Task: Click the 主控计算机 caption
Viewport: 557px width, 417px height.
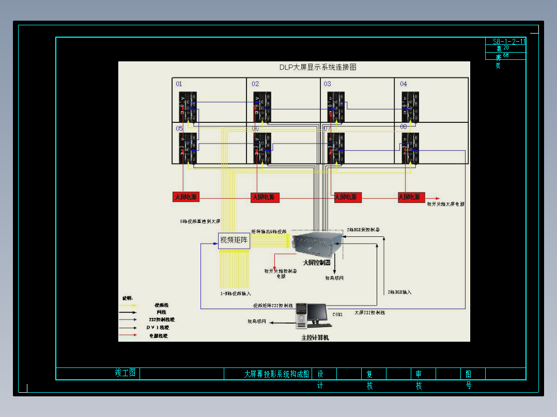Action: click(315, 338)
